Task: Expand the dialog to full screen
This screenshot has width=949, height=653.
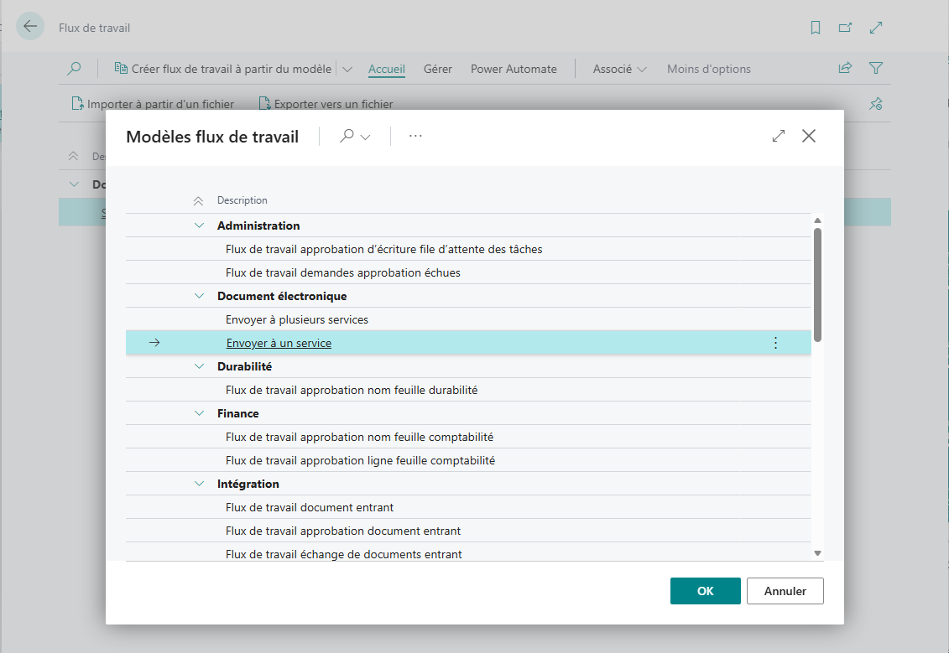Action: pyautogui.click(x=779, y=136)
